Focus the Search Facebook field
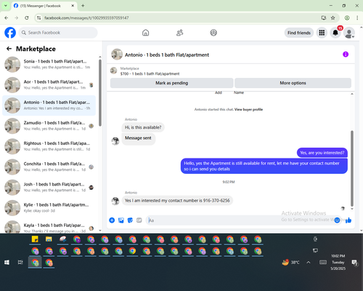This screenshot has width=363, height=291. (58, 33)
